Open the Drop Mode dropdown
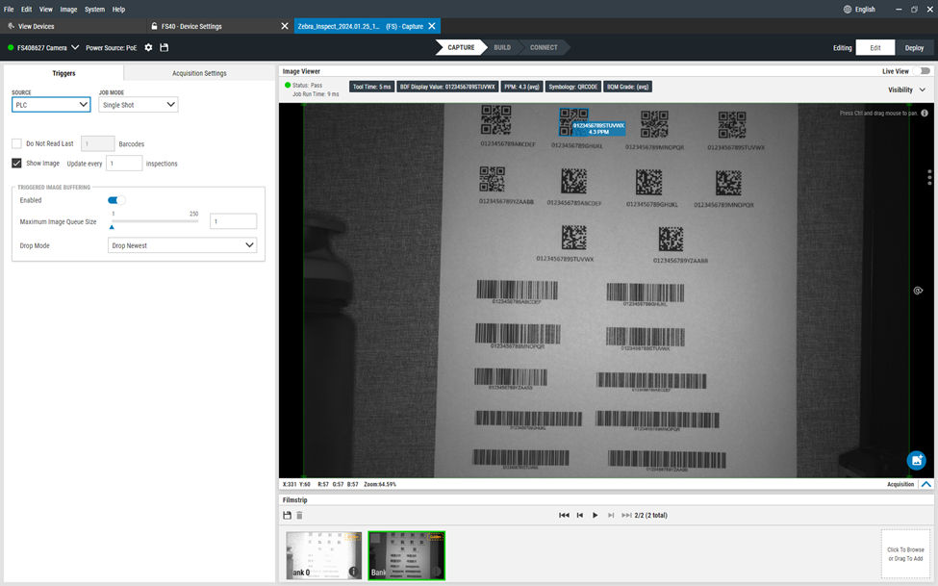 pyautogui.click(x=182, y=245)
